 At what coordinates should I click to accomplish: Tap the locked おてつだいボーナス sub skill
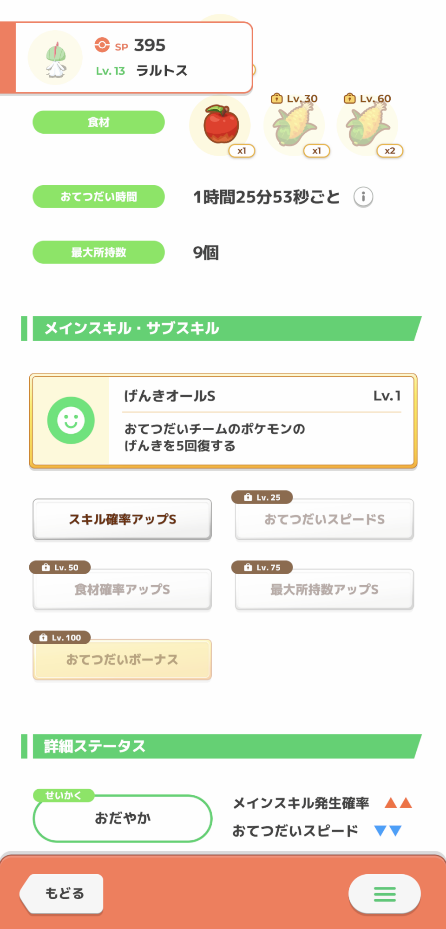[122, 660]
